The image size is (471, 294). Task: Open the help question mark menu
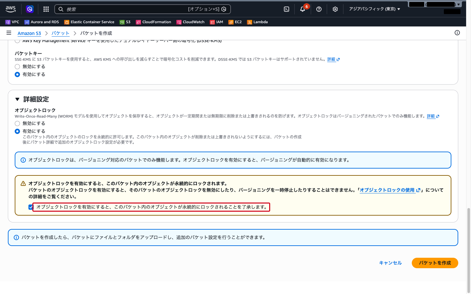[x=319, y=9]
